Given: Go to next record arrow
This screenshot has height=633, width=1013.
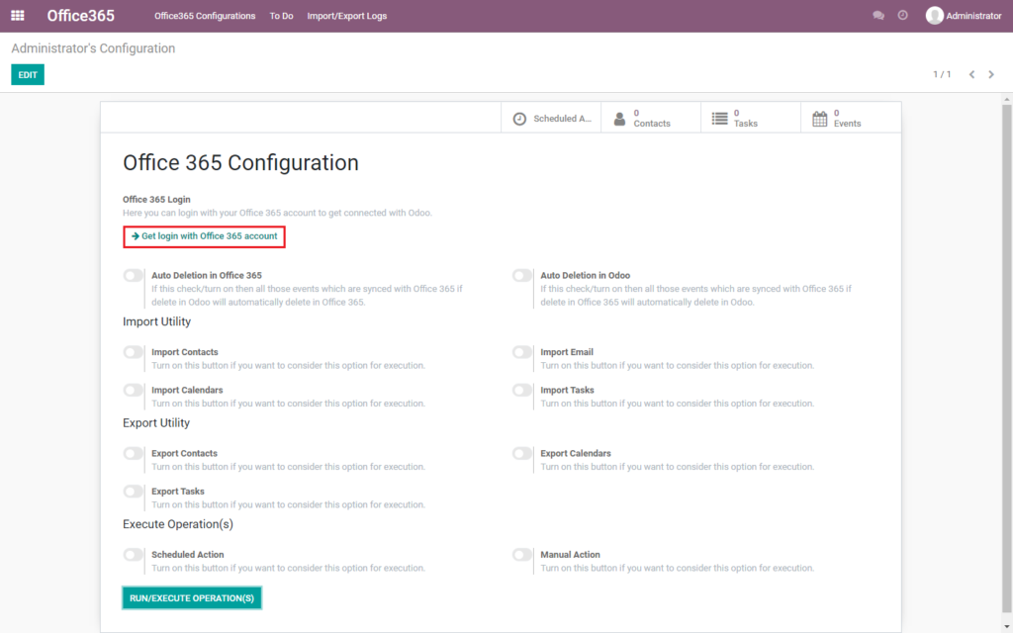Looking at the screenshot, I should 991,74.
